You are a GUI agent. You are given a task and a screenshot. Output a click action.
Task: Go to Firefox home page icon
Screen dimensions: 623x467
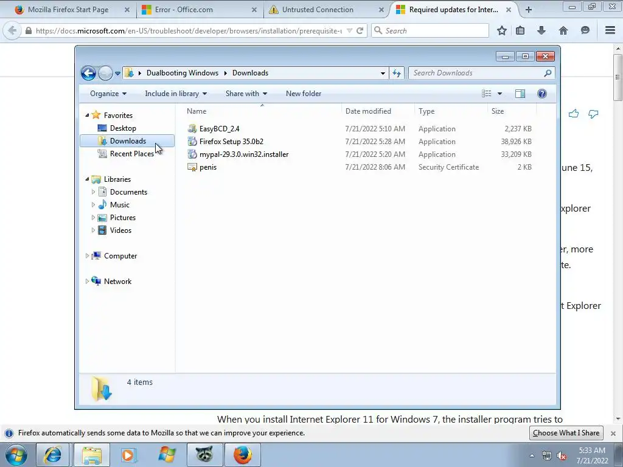[563, 30]
